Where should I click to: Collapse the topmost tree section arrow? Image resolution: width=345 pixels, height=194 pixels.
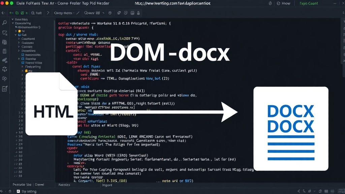12,19
